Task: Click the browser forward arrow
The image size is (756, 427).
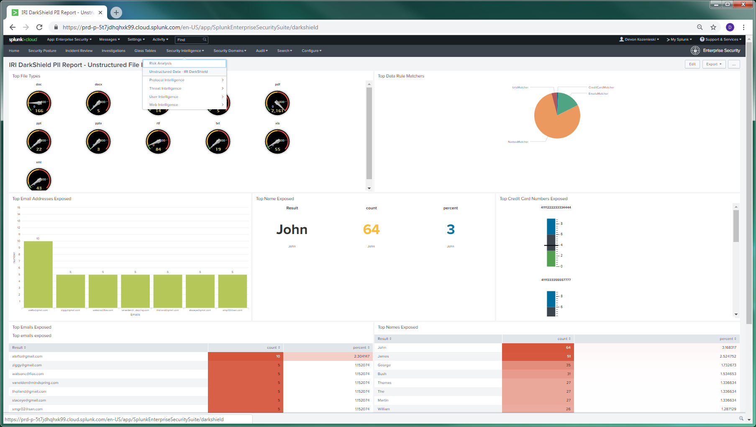Action: (26, 27)
